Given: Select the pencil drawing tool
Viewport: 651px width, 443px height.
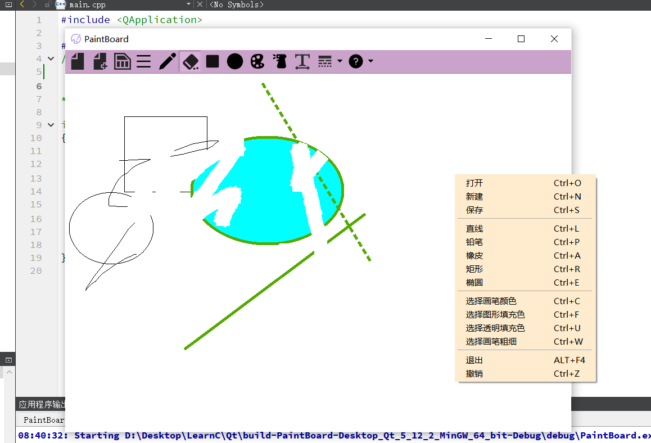Looking at the screenshot, I should (166, 61).
